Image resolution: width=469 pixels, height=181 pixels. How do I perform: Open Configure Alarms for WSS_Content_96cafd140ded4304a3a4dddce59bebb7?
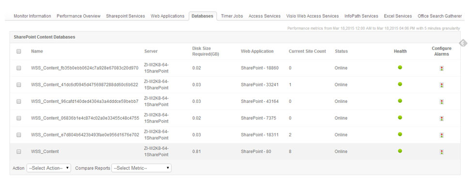442,101
